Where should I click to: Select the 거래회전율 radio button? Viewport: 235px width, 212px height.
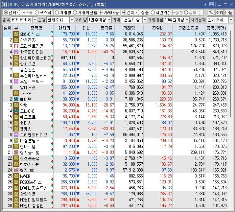pos(75,12)
